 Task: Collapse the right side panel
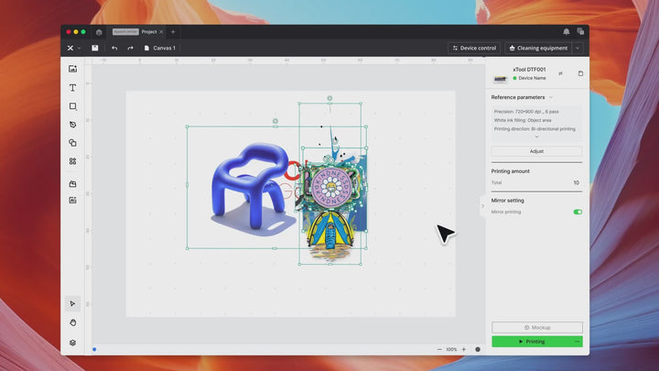pos(482,206)
